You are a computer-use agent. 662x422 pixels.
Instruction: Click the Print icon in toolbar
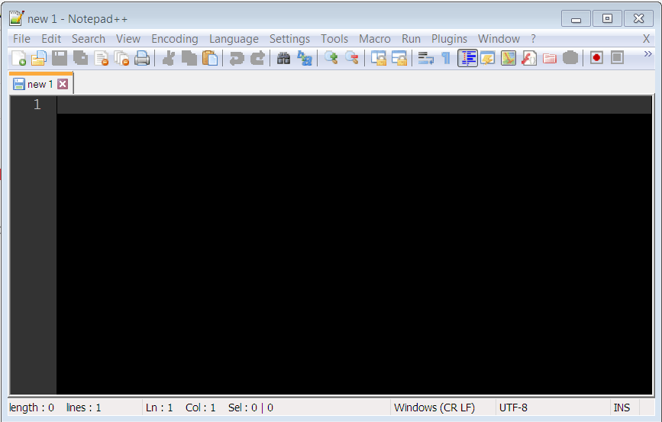pos(142,58)
